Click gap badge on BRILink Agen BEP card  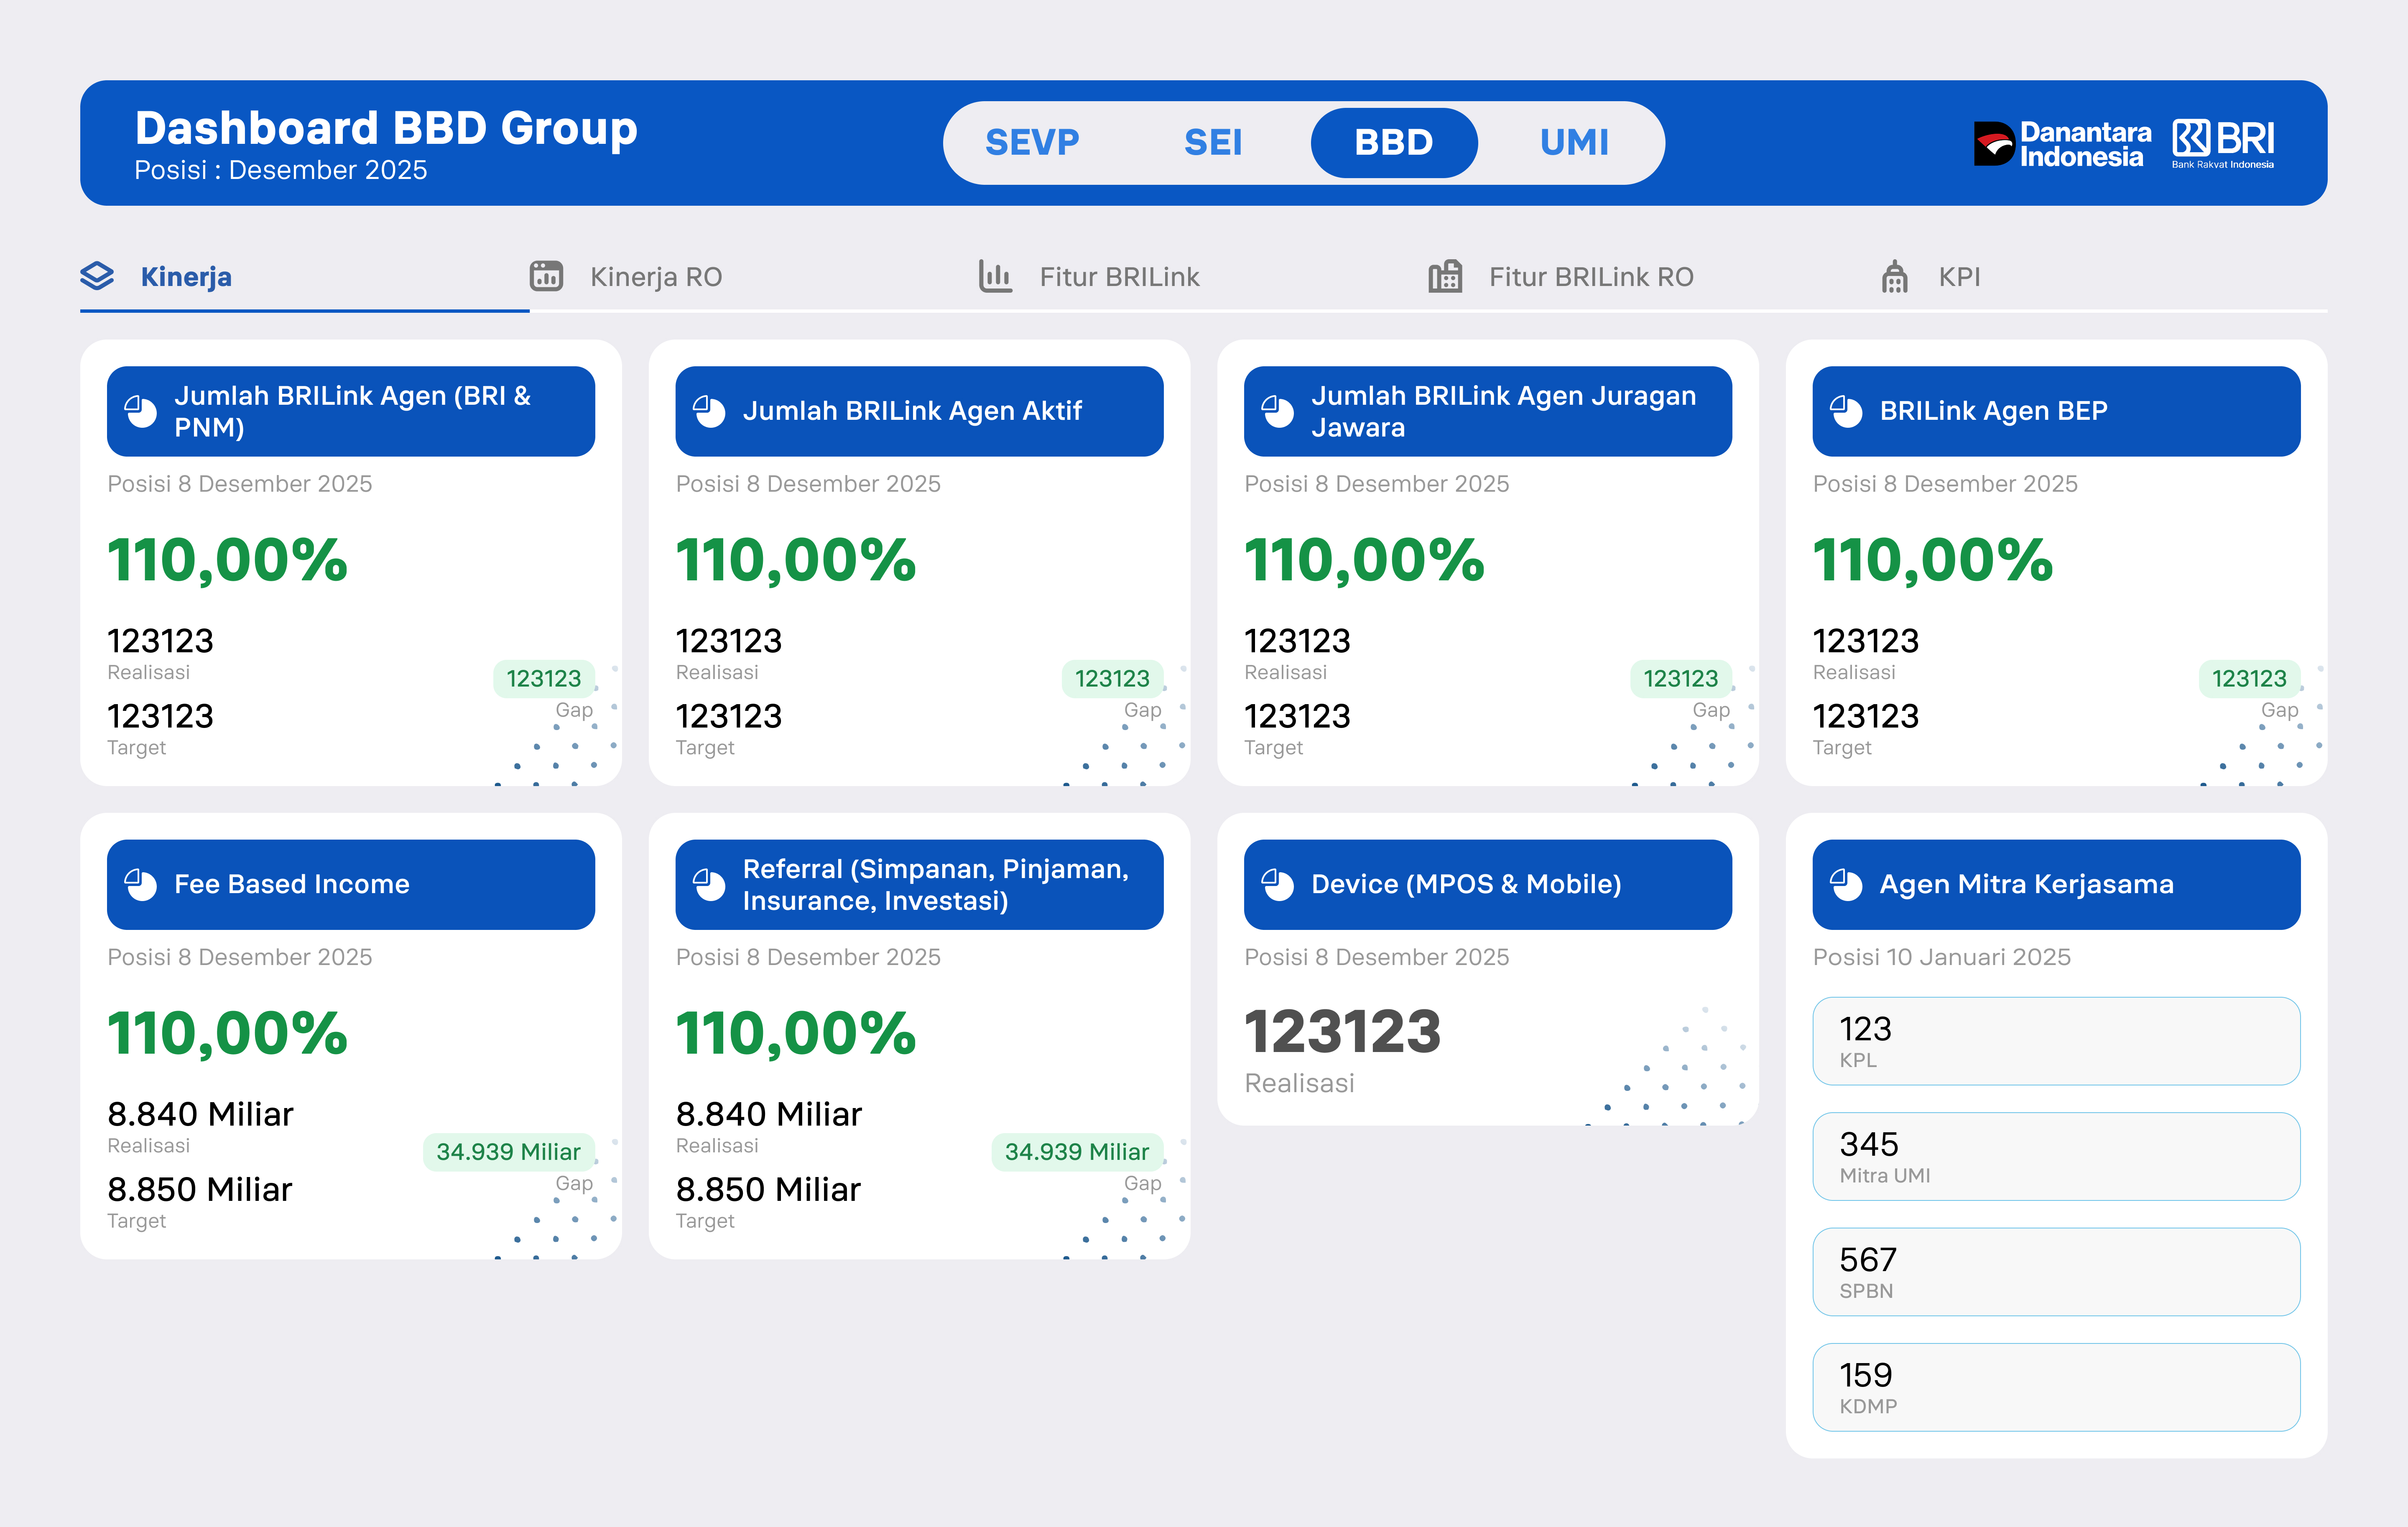[x=2249, y=679]
